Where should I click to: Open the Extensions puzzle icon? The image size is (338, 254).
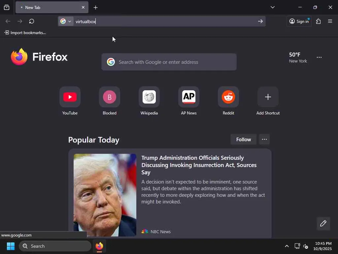(318, 21)
